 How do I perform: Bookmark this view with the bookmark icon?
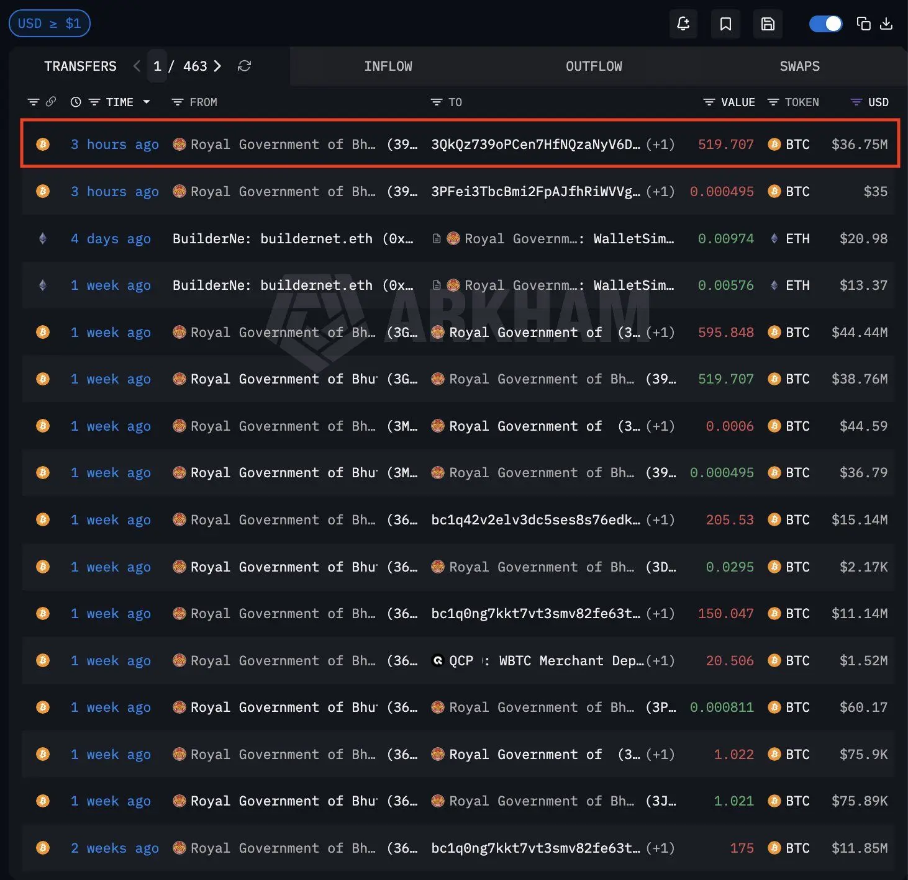pos(725,24)
